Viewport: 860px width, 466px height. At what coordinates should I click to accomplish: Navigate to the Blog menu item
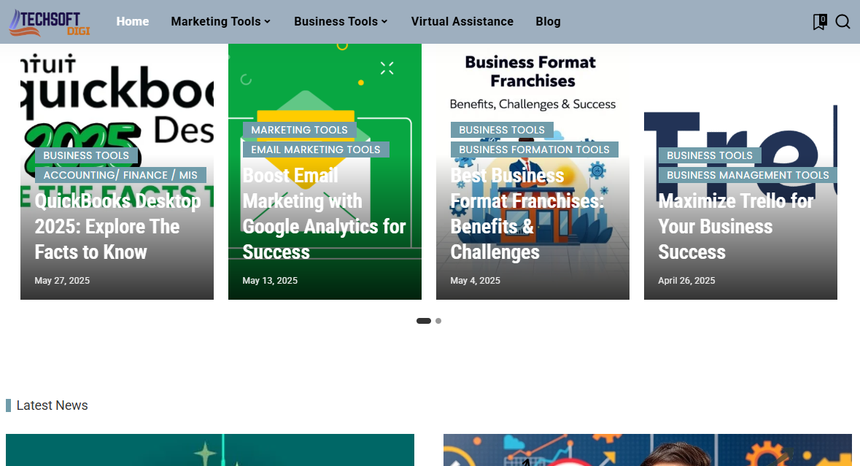click(x=548, y=22)
